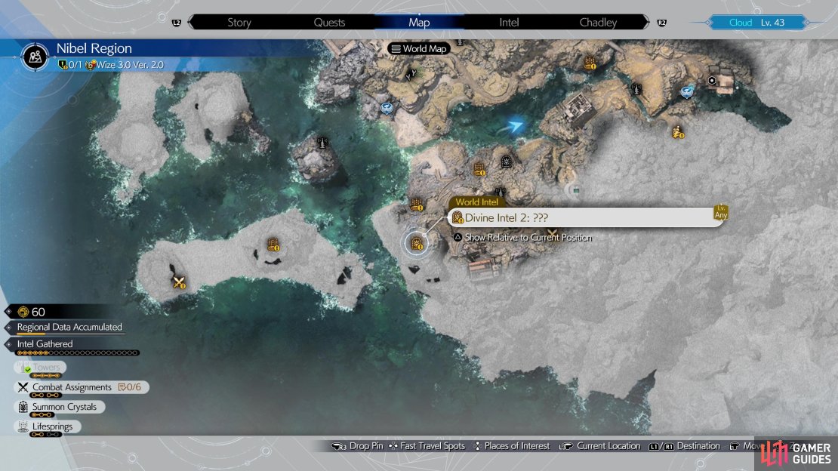Click the Nibel Region emblem icon

35,56
